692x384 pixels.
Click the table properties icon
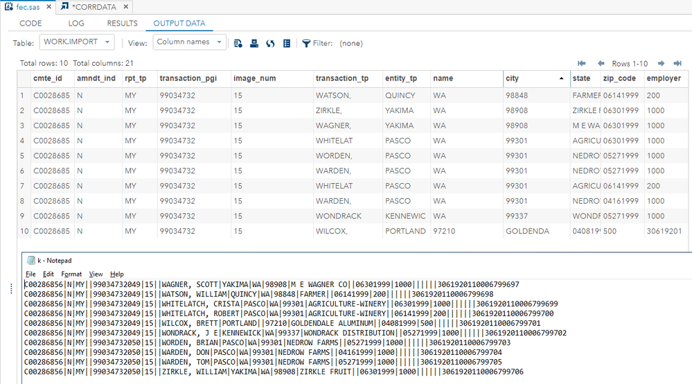[x=286, y=43]
